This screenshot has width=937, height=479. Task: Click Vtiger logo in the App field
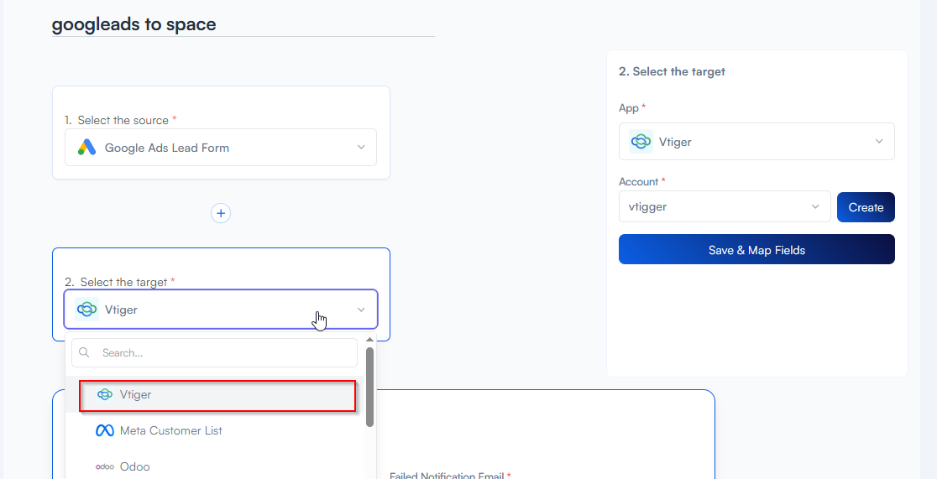click(641, 142)
